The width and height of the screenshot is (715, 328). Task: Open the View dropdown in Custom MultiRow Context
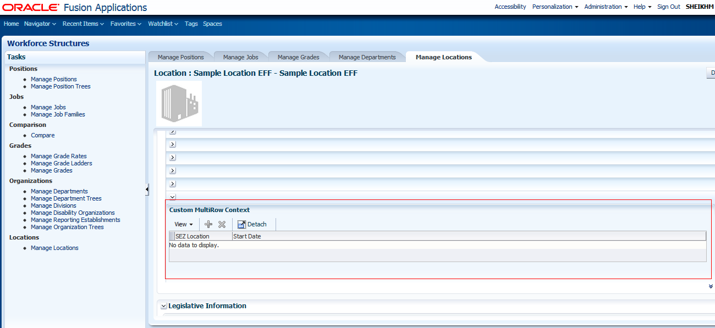click(183, 224)
